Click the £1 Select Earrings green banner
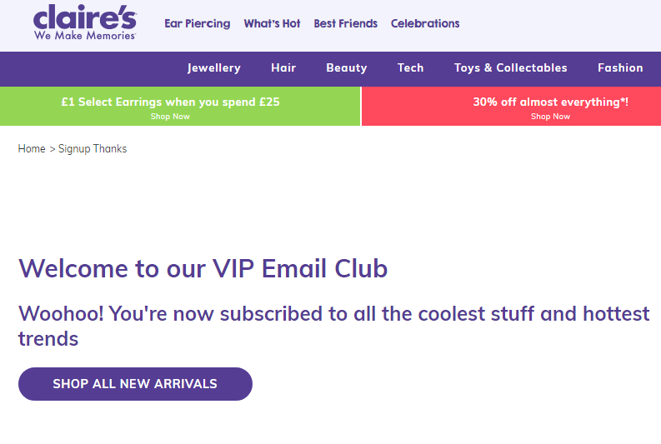Image resolution: width=661 pixels, height=444 pixels. 180,106
